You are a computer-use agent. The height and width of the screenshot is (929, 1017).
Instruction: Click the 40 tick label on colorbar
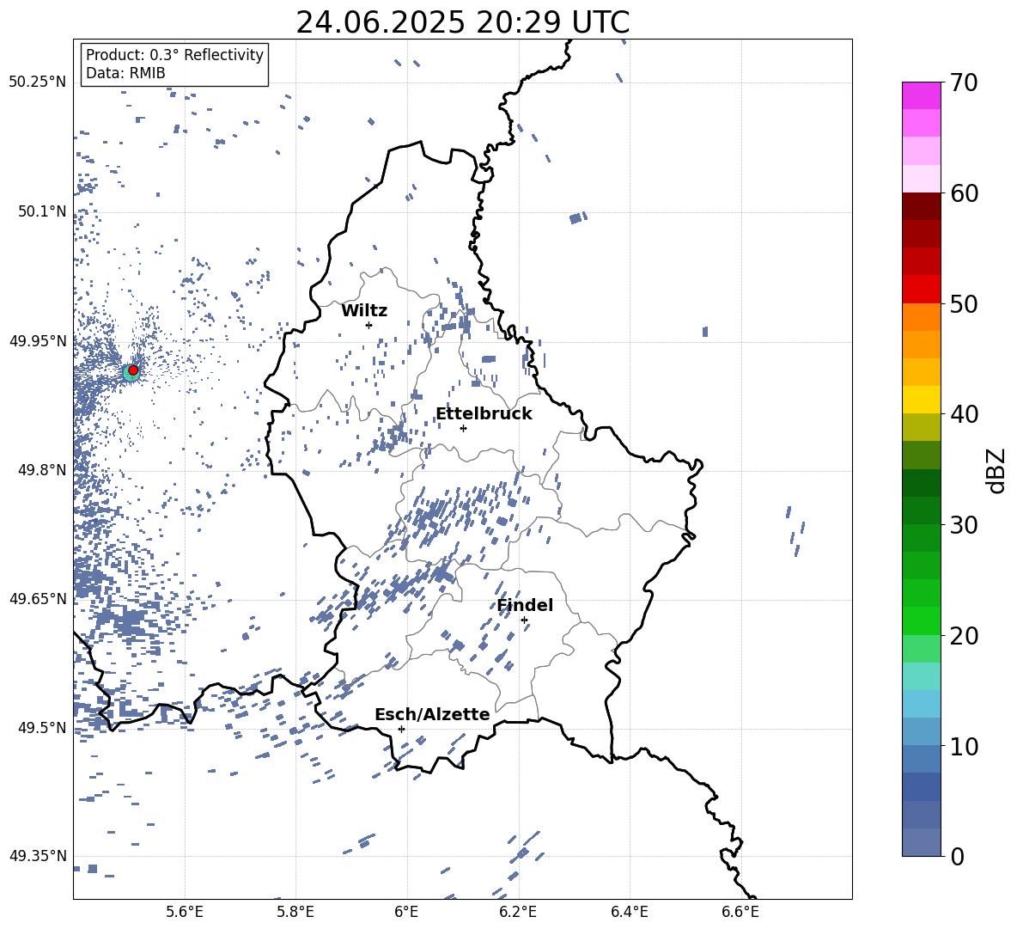[963, 414]
